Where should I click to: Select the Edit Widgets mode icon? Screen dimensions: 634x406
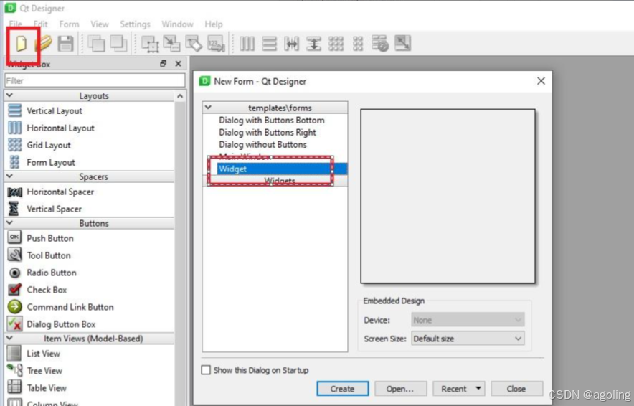click(150, 44)
